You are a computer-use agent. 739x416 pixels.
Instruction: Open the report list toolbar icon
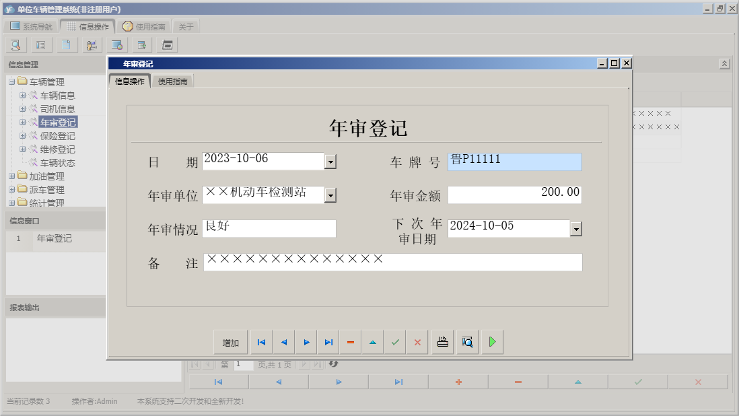(41, 44)
